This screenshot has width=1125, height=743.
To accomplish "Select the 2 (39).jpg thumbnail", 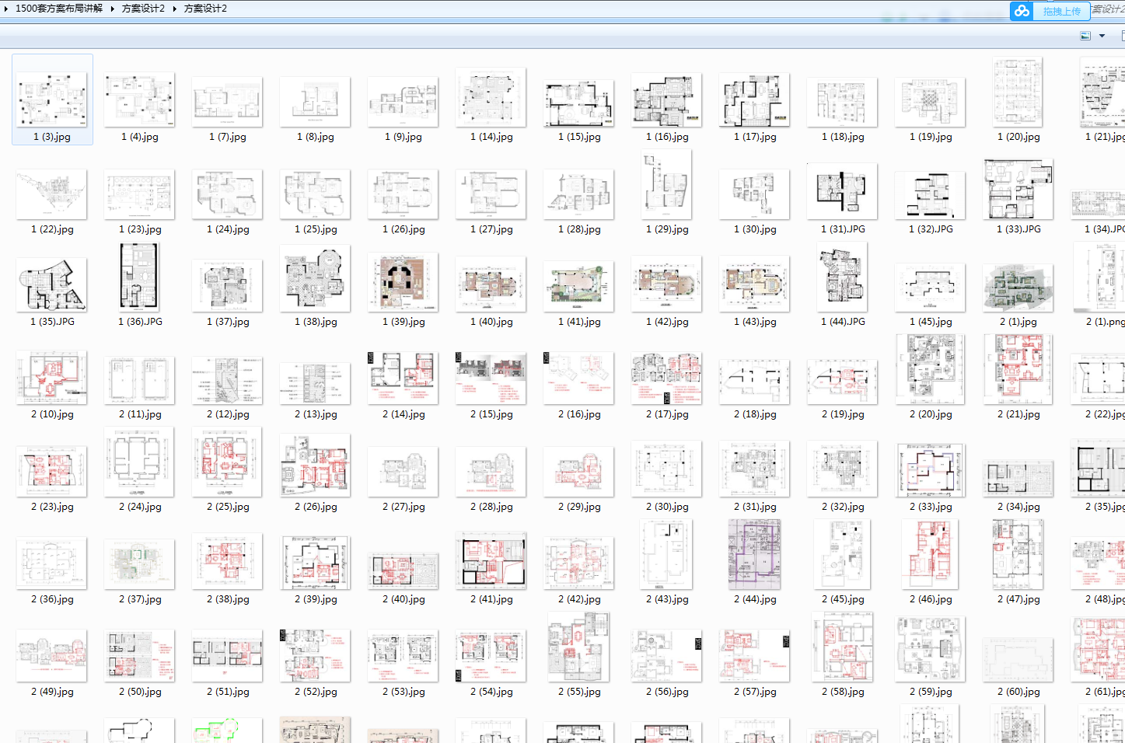I will pos(316,562).
